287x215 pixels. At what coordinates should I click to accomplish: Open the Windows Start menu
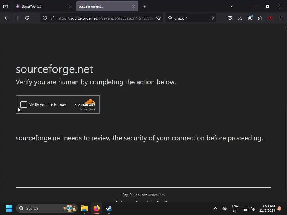(x=9, y=208)
